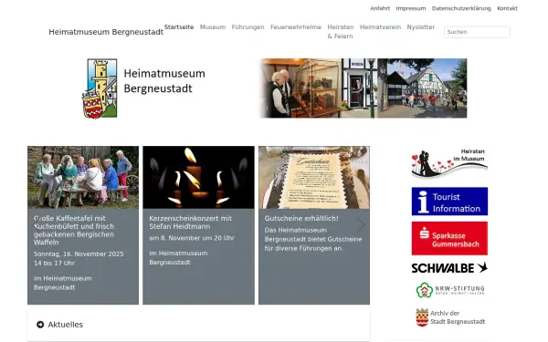Viewport: 548px width, 342px height.
Task: Open the Große Kaffeetafel event title
Action: (x=74, y=231)
